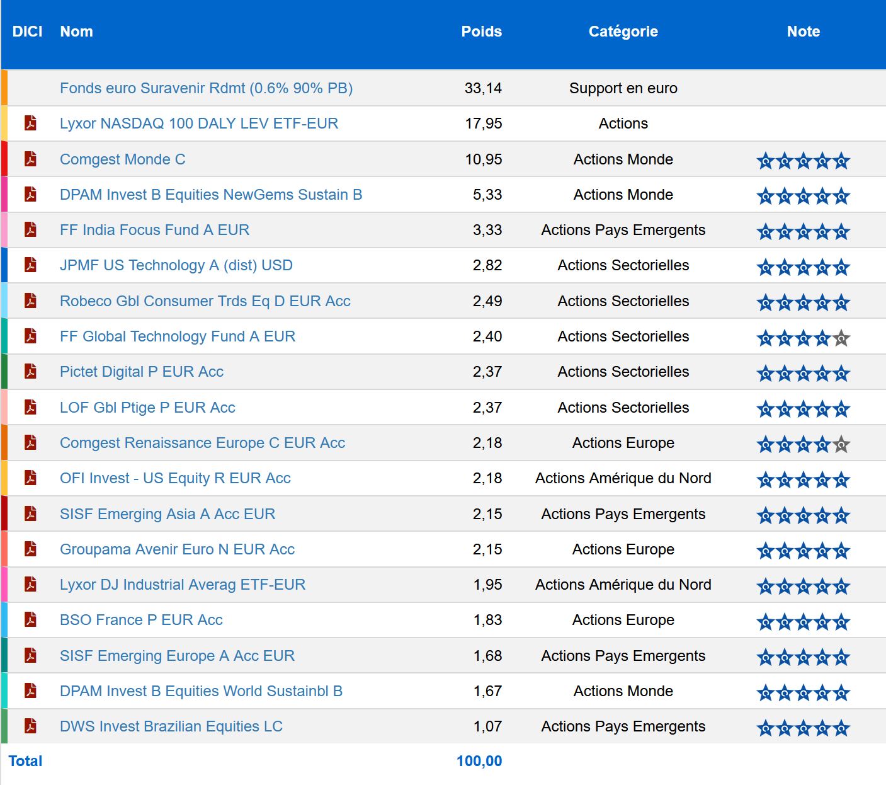Open DICI PDF for Groupama Avenir Euro

[x=30, y=549]
